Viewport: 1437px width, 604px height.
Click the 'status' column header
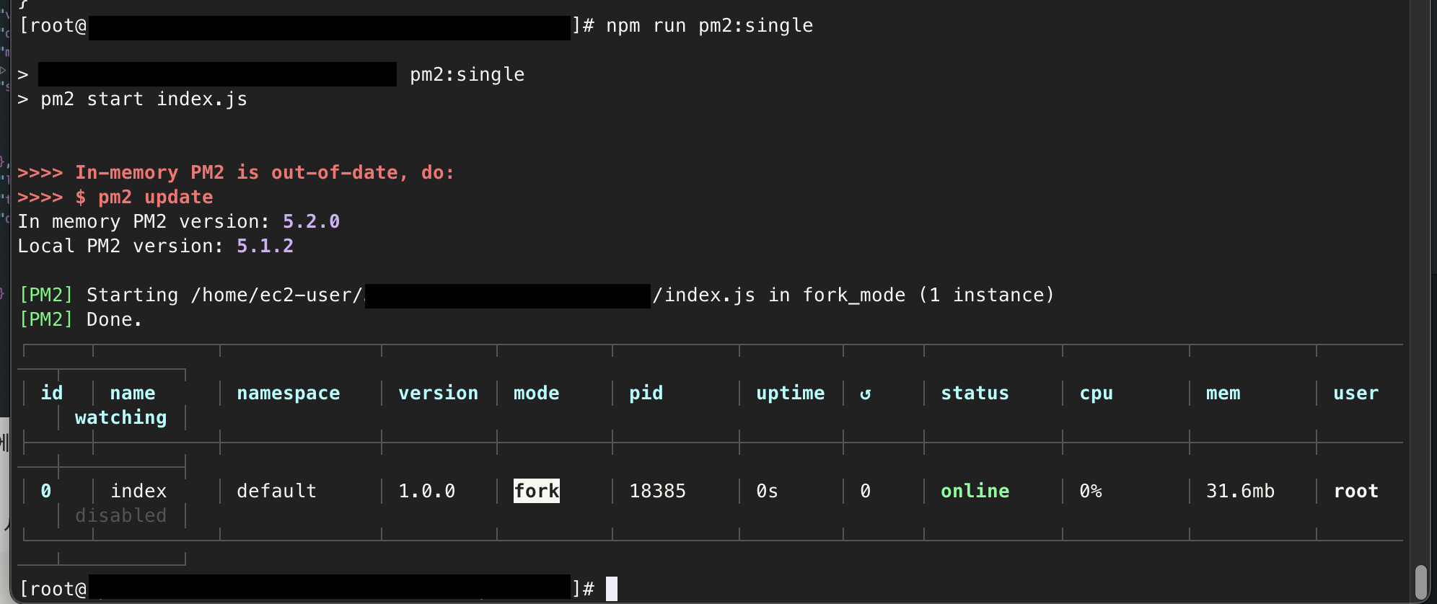[975, 393]
